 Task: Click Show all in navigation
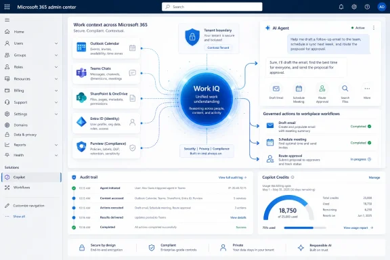(19, 217)
